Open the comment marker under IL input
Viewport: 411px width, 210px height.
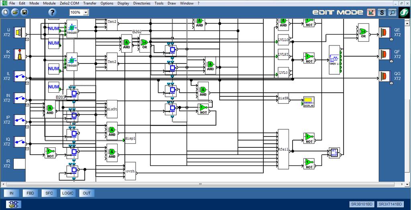click(27, 83)
